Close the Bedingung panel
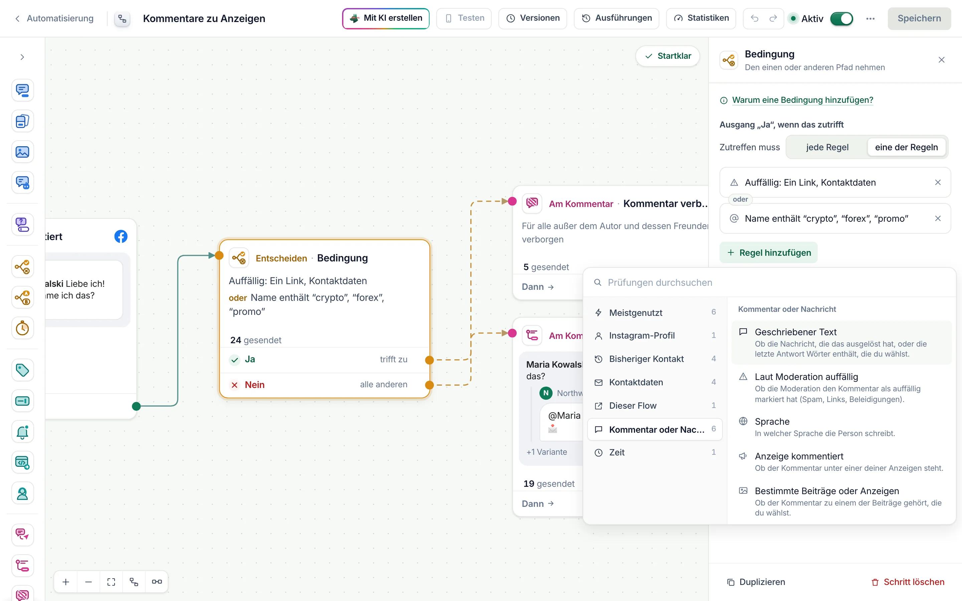The image size is (962, 601). (941, 60)
